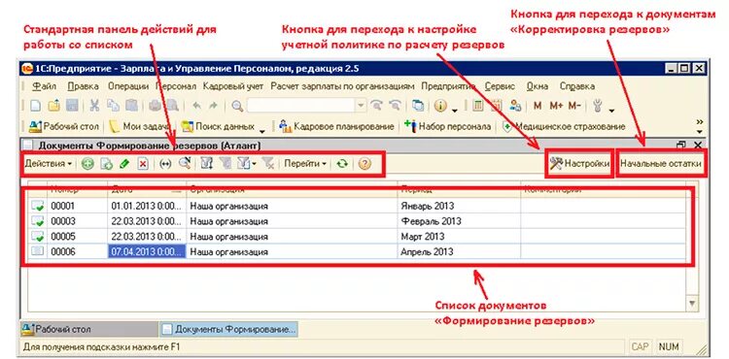Select row with number 00006
The height and width of the screenshot is (359, 729).
click(357, 252)
